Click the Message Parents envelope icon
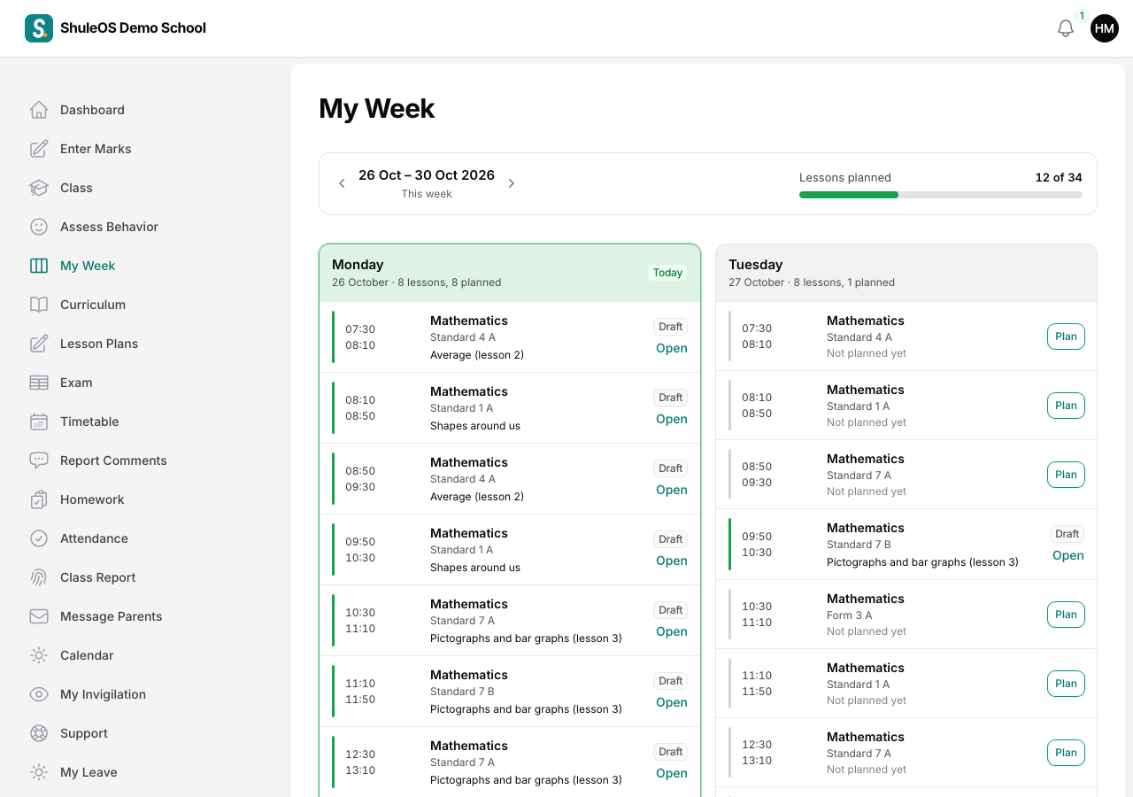The width and height of the screenshot is (1133, 797). point(39,616)
